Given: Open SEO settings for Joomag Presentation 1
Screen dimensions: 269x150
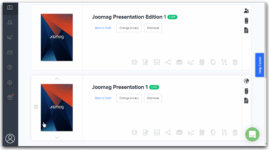Looking at the screenshot, I should point(202,132).
